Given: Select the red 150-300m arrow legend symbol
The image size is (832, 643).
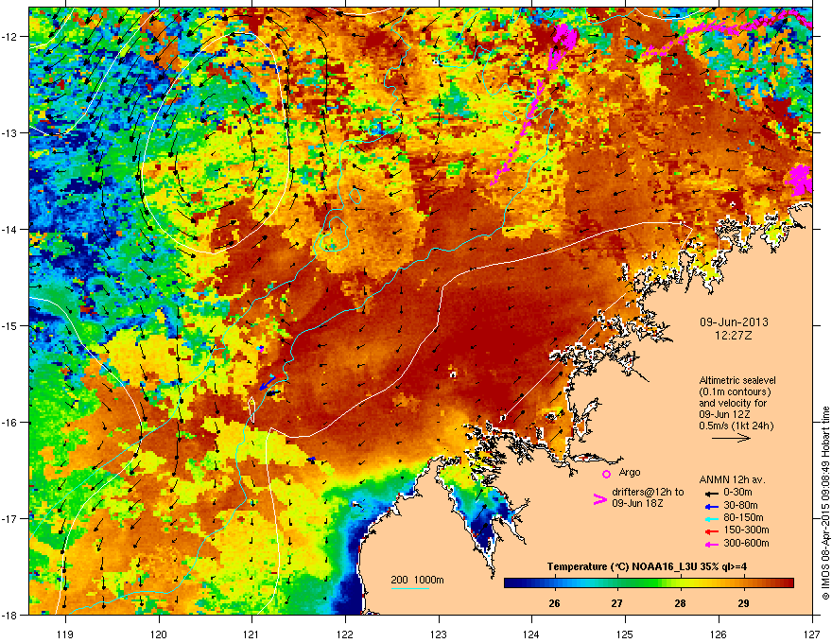Looking at the screenshot, I should click(712, 531).
